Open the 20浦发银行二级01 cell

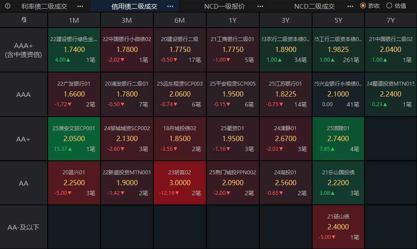(x=127, y=94)
